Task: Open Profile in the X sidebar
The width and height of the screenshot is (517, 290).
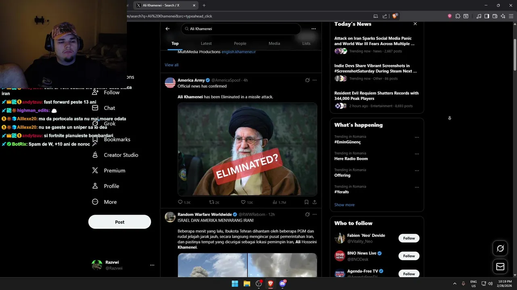Action: pos(106,186)
